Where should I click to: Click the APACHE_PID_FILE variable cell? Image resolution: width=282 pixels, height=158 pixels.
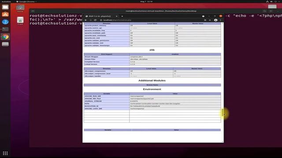107,99
